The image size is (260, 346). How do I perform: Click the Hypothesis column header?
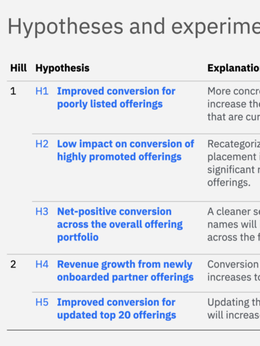coord(62,68)
